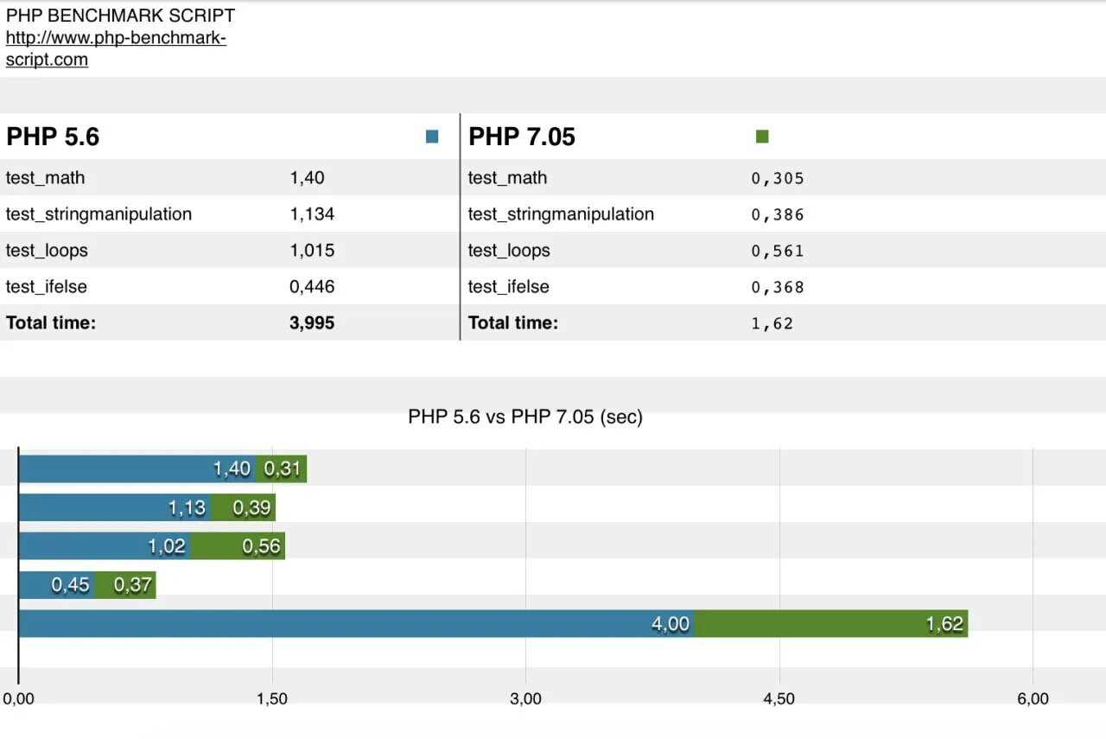The height and width of the screenshot is (739, 1106).
Task: Click the chart title PHP 5.6 vs PHP 7.05
Action: (525, 417)
